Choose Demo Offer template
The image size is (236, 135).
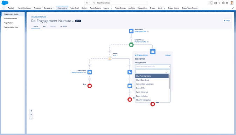[152, 88]
